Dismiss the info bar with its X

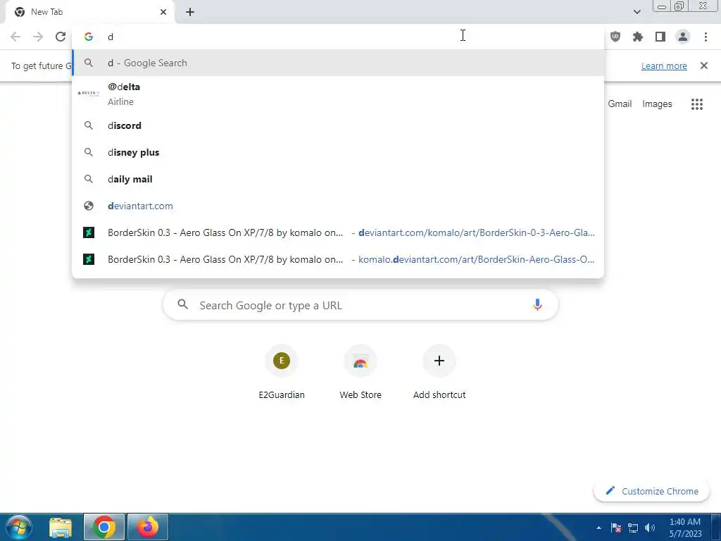click(x=704, y=66)
